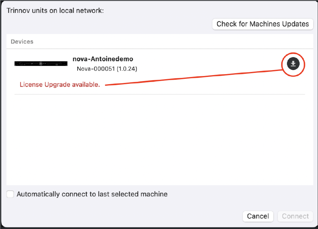Screen dimensions: 318x229
Task: Click the 'Trinnov units on local network:' heading
Action: pos(55,10)
